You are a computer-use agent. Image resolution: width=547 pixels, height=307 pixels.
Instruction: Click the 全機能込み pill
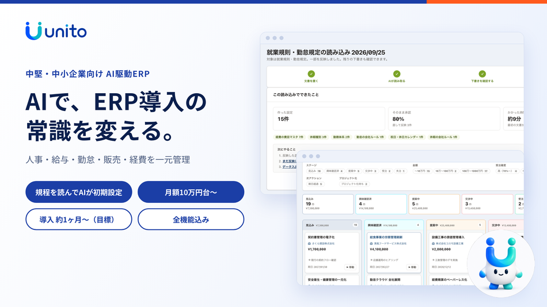click(191, 219)
